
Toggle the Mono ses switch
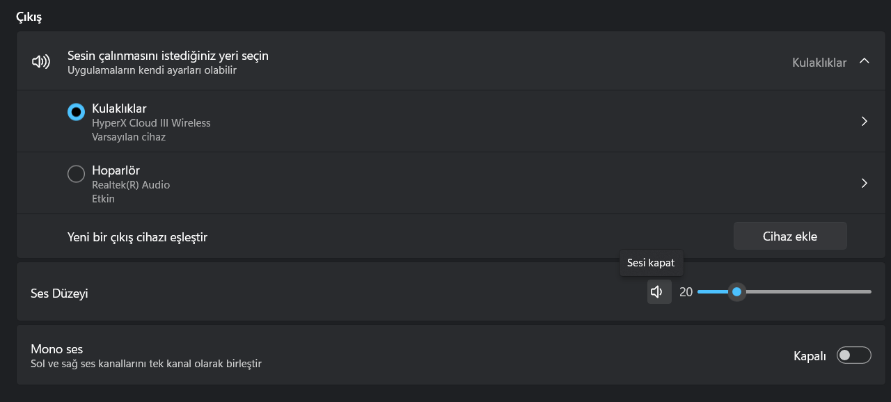[853, 355]
